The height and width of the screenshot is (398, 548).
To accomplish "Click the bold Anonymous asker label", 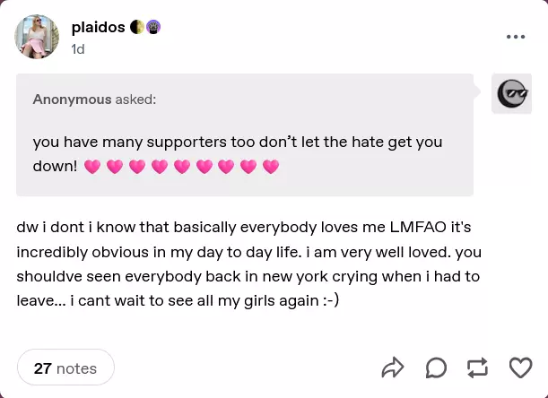I will pyautogui.click(x=72, y=99).
